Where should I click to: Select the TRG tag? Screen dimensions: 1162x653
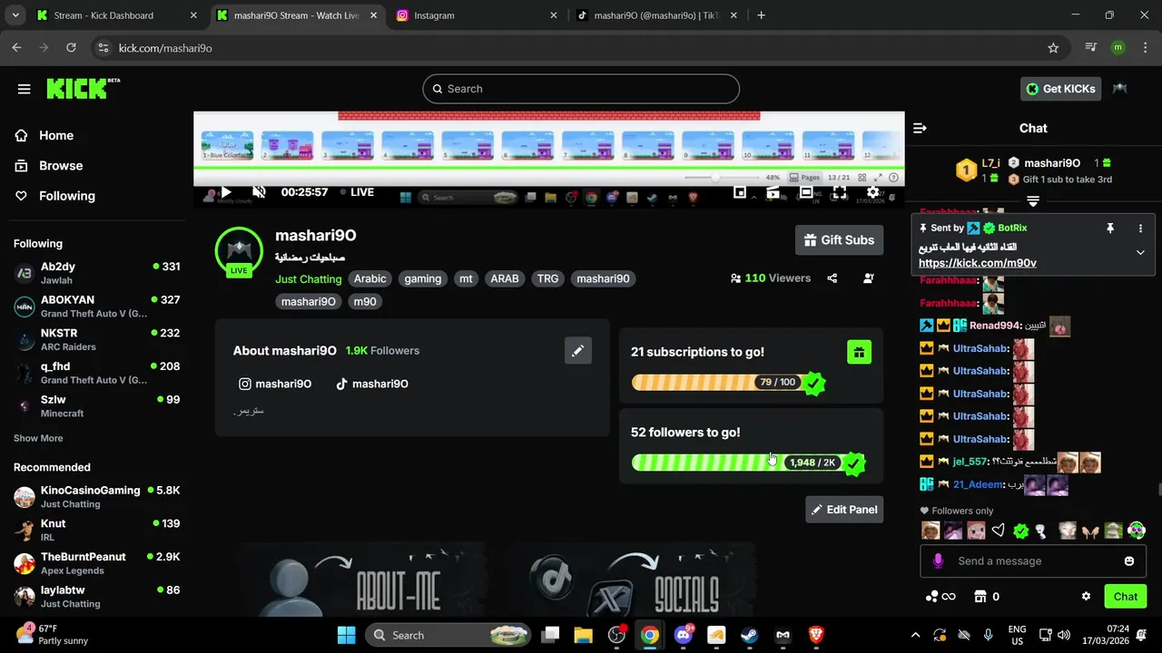pyautogui.click(x=547, y=279)
